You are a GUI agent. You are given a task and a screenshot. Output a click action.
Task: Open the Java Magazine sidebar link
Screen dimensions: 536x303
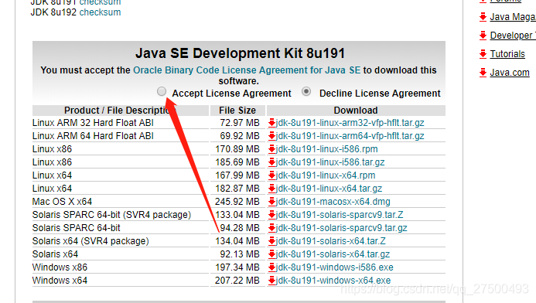point(513,17)
